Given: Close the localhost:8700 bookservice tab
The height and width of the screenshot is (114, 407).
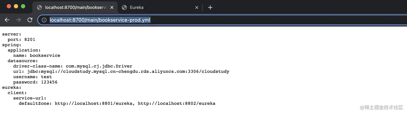Looking at the screenshot, I should tap(112, 8).
